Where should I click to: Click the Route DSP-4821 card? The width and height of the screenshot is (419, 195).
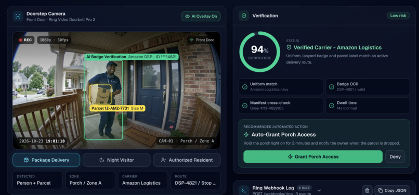coord(195,180)
